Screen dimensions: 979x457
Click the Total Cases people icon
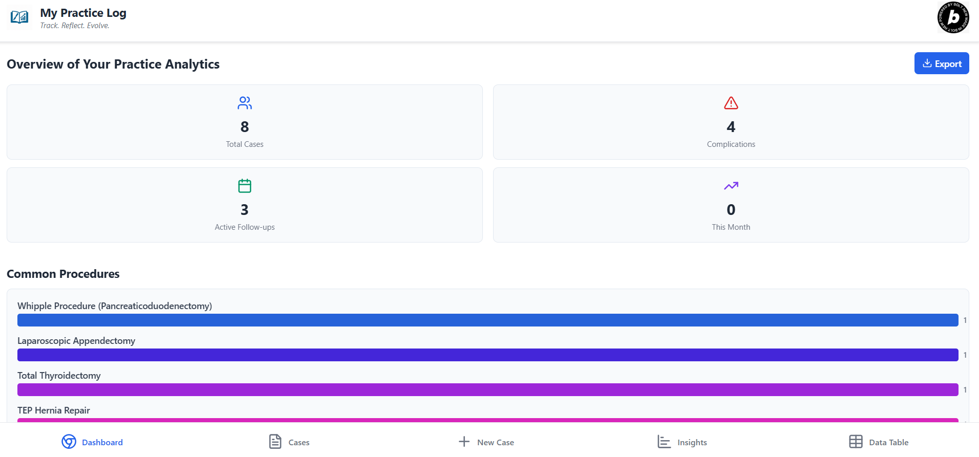pyautogui.click(x=245, y=103)
